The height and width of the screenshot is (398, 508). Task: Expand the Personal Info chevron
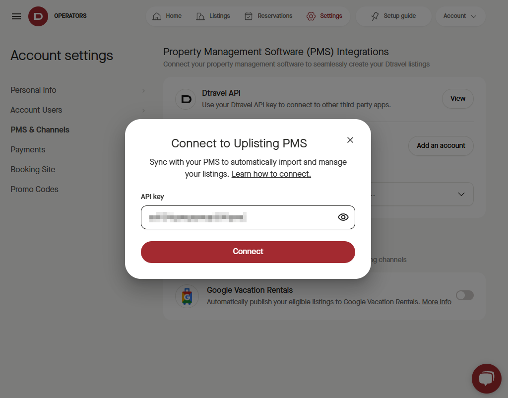[x=143, y=91]
